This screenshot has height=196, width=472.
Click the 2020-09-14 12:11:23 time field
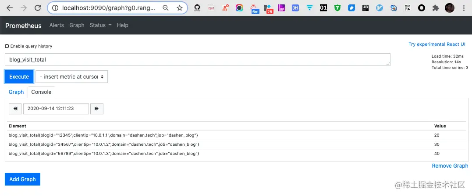(56, 109)
